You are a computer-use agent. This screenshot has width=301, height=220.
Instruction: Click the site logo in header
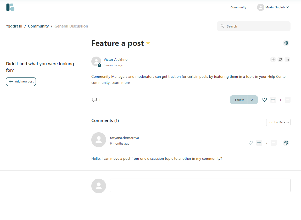point(10,7)
